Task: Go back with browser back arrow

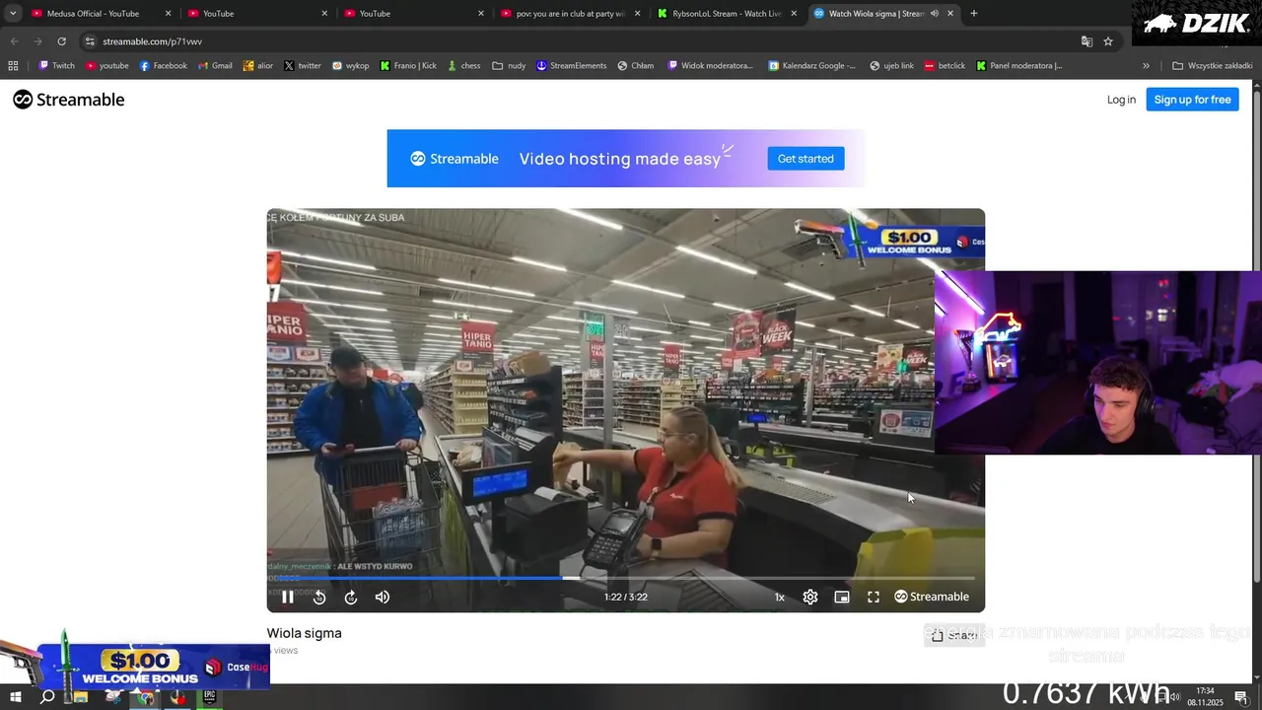Action: (x=14, y=41)
